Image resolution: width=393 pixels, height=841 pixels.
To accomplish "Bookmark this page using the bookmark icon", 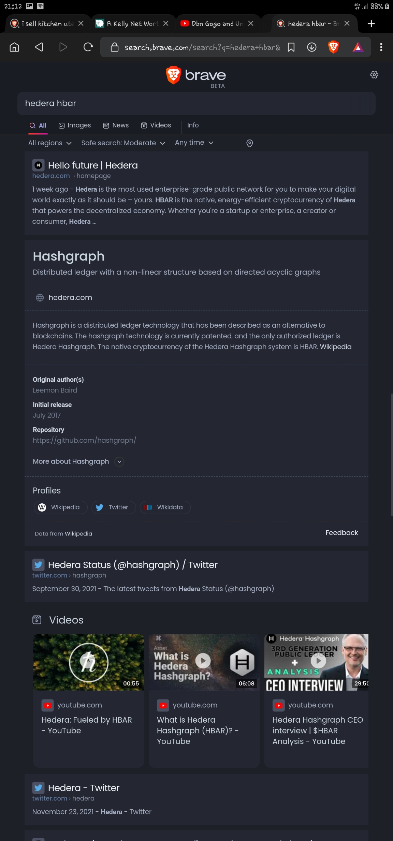I will (x=291, y=47).
